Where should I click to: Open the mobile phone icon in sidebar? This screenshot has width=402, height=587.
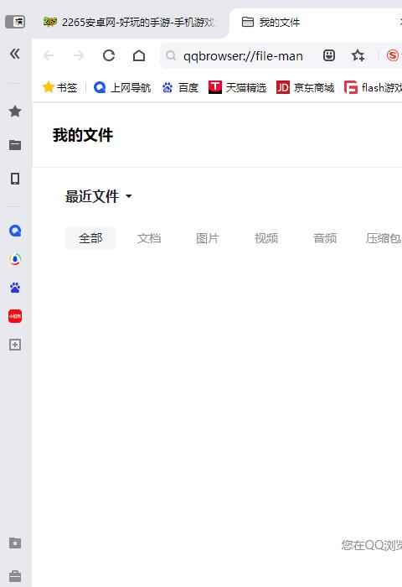(x=15, y=179)
